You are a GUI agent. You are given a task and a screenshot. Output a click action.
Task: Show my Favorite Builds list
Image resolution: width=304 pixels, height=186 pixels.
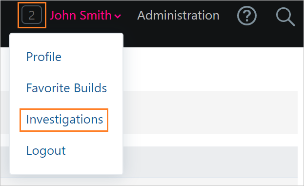66,88
